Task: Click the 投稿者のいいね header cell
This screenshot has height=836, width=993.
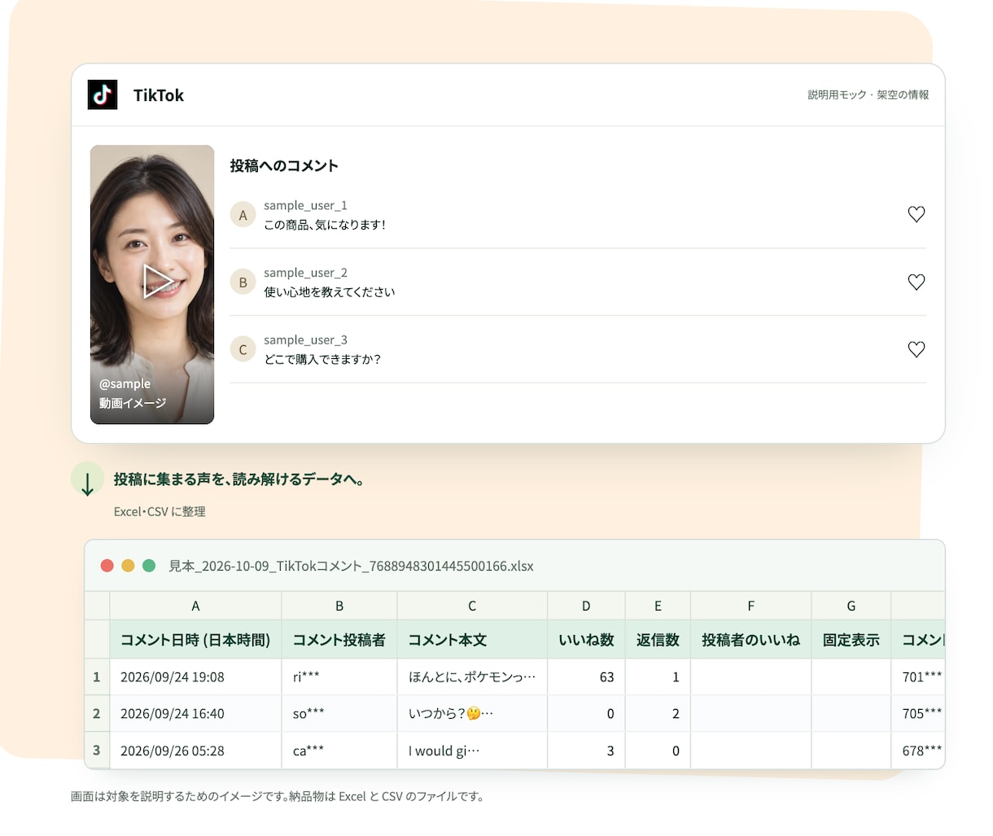Action: [x=750, y=640]
